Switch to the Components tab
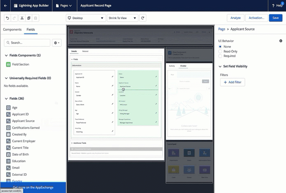 (x=12, y=30)
